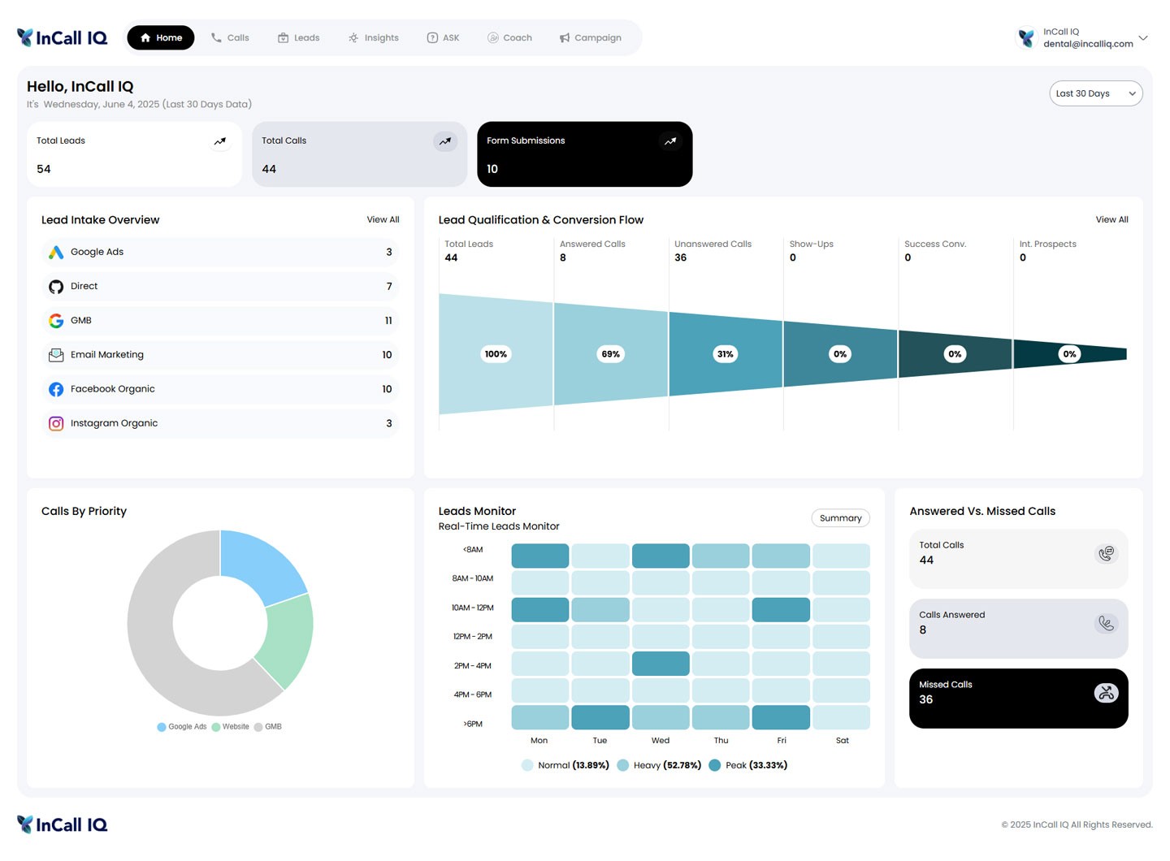
Task: Open the Last 30 Days dropdown
Action: (x=1095, y=93)
